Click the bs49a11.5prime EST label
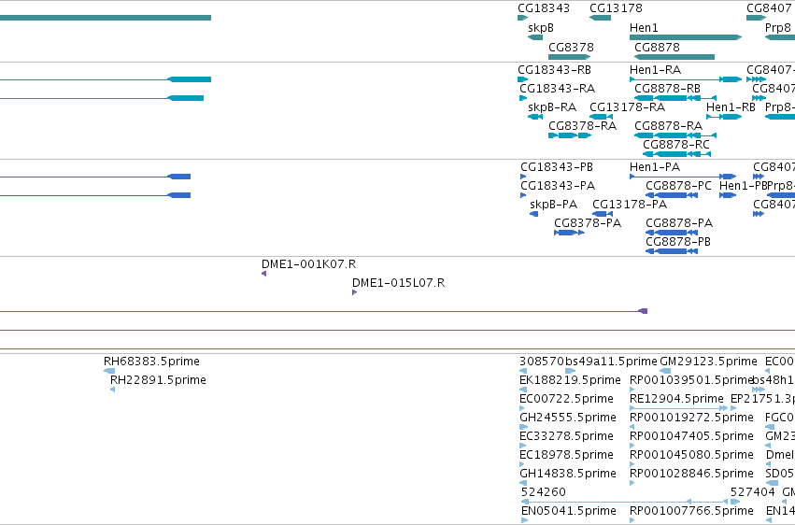This screenshot has width=795, height=525. tap(611, 362)
